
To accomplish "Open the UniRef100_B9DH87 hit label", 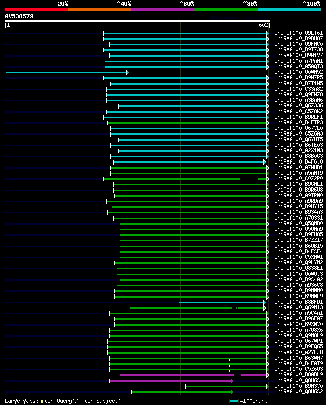I will click(298, 39).
